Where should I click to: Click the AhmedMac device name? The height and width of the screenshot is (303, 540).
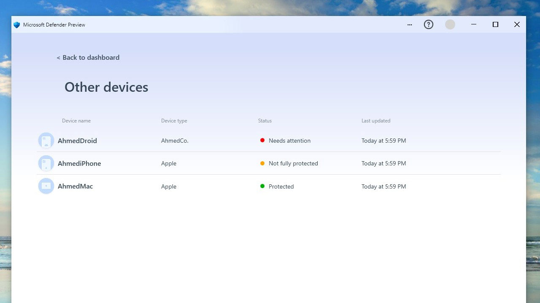[75, 186]
